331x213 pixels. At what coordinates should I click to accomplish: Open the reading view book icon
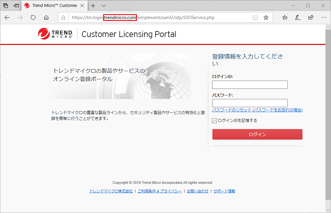coord(255,17)
